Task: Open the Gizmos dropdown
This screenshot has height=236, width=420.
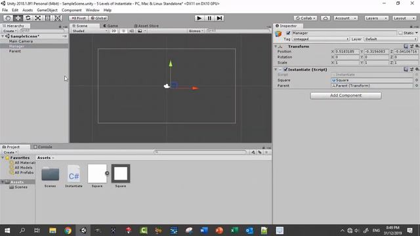Action: click(196, 31)
